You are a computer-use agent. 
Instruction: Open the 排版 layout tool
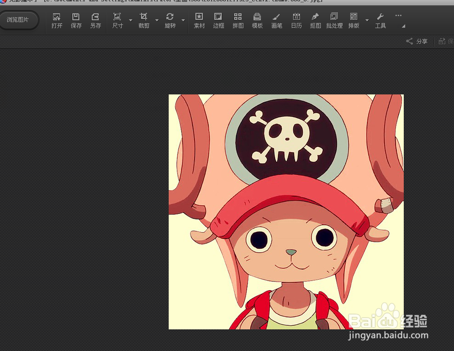point(354,21)
